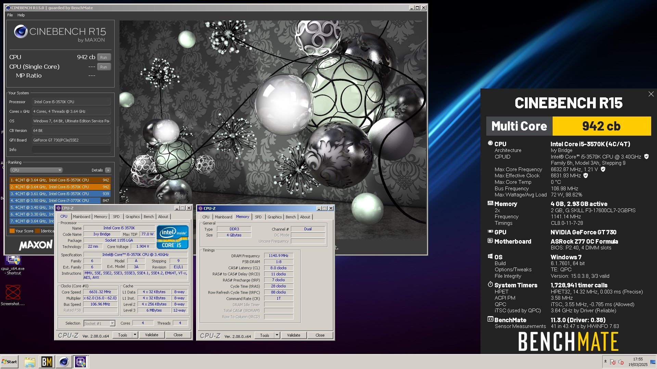Open the Ranking CPU dropdown
Viewport: 657px width, 369px height.
pos(36,170)
